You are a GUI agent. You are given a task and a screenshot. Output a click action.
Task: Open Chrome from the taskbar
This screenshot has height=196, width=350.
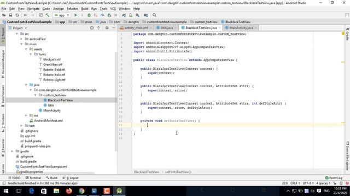[x=81, y=191]
